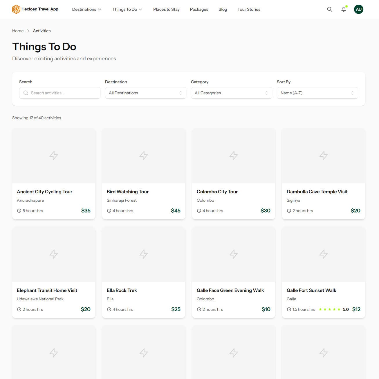Click the Activities breadcrumb item
Screen dimensions: 379x379
click(42, 31)
